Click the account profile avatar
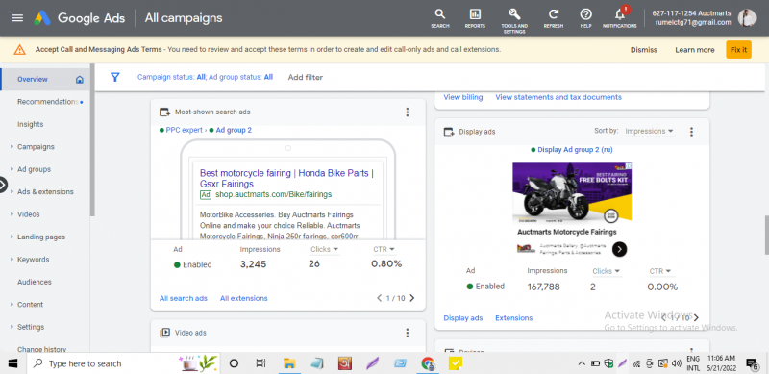The width and height of the screenshot is (769, 374). point(747,18)
